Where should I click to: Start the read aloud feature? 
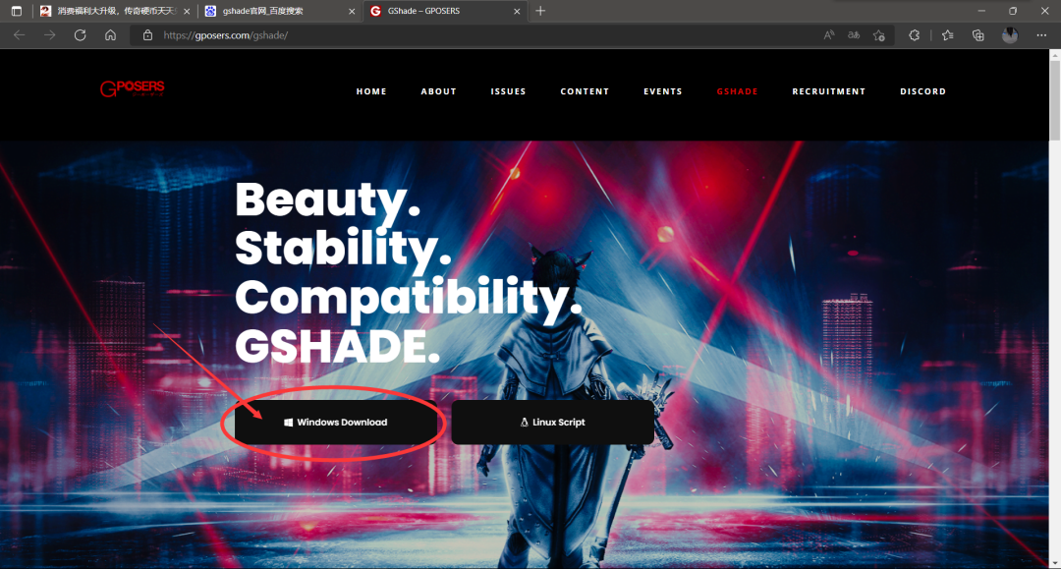pos(829,35)
